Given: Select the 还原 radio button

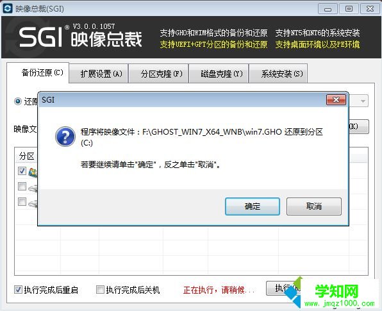Looking at the screenshot, I should coord(18,101).
